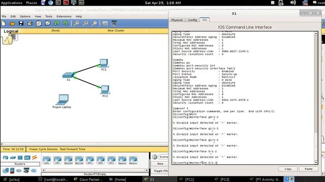Select PC2 in the workspace
Viewport: 325px width, 182px height.
click(105, 89)
